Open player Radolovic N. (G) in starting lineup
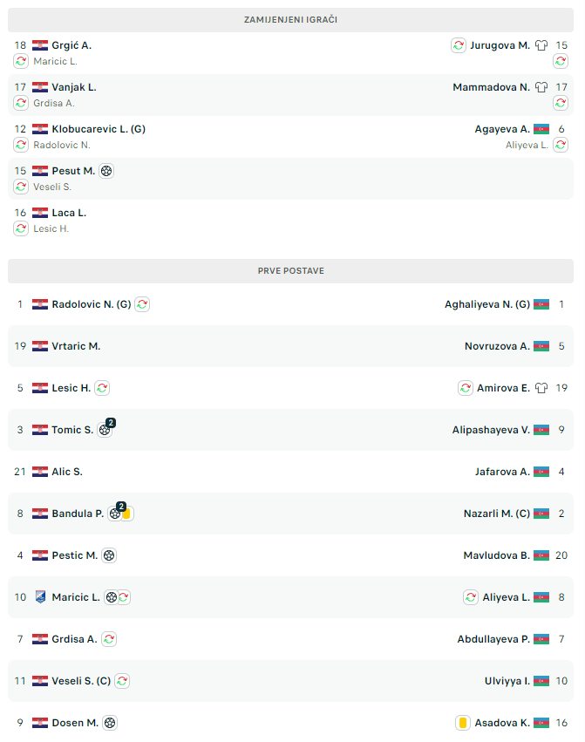585x742 pixels. 91,304
